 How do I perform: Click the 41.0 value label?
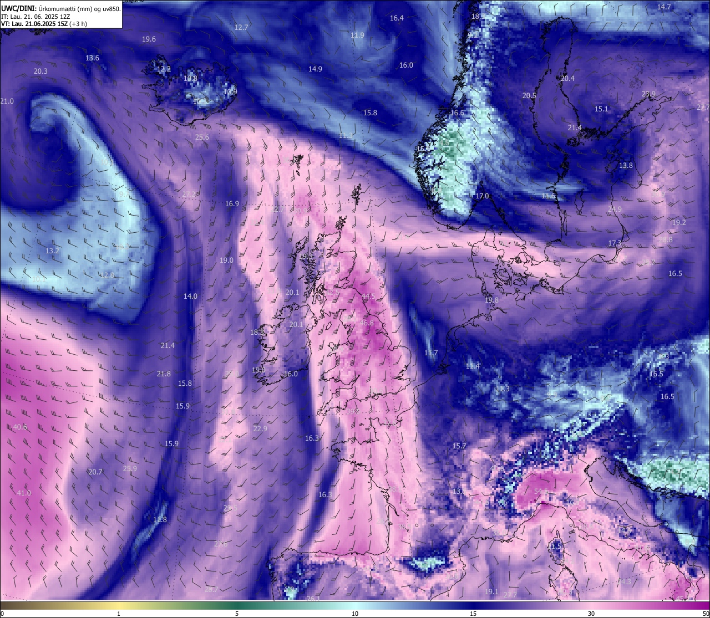click(x=24, y=493)
